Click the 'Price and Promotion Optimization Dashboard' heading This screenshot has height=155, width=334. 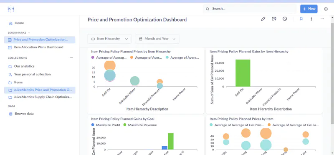[x=137, y=20]
